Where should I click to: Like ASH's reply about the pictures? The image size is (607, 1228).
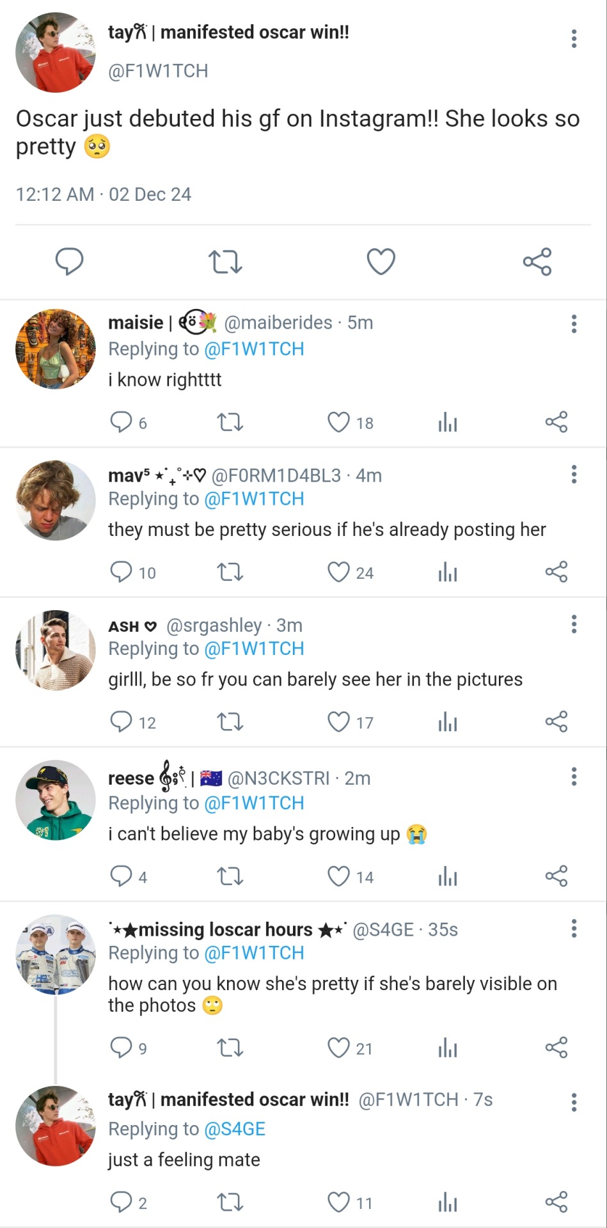(x=339, y=722)
